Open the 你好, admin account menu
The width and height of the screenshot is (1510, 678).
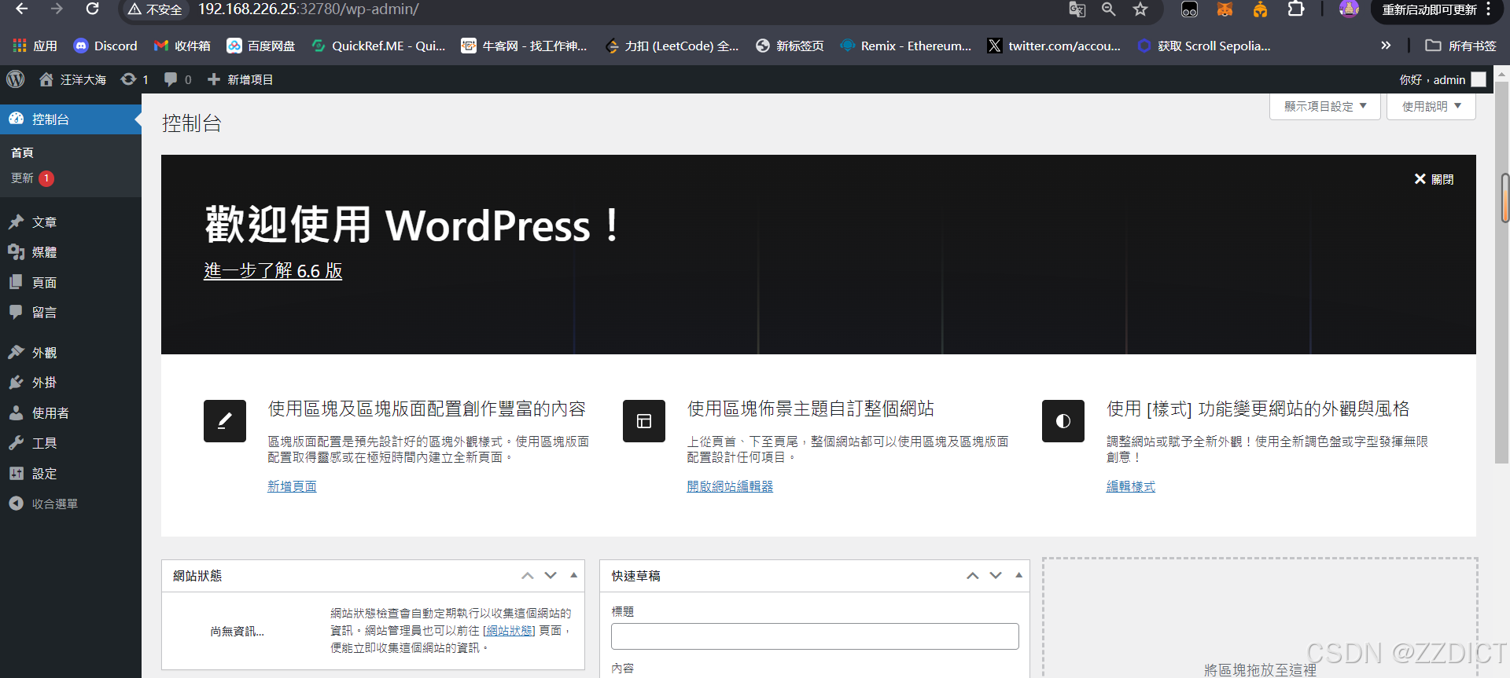tap(1442, 79)
